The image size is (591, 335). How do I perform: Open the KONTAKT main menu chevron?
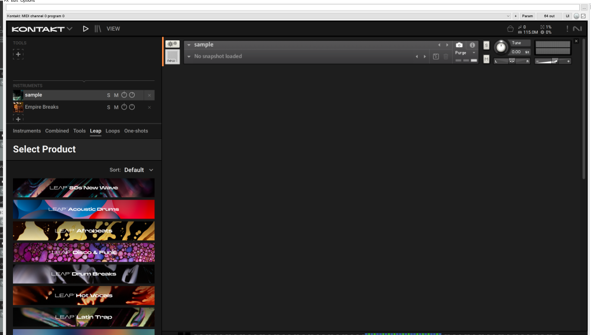point(69,28)
